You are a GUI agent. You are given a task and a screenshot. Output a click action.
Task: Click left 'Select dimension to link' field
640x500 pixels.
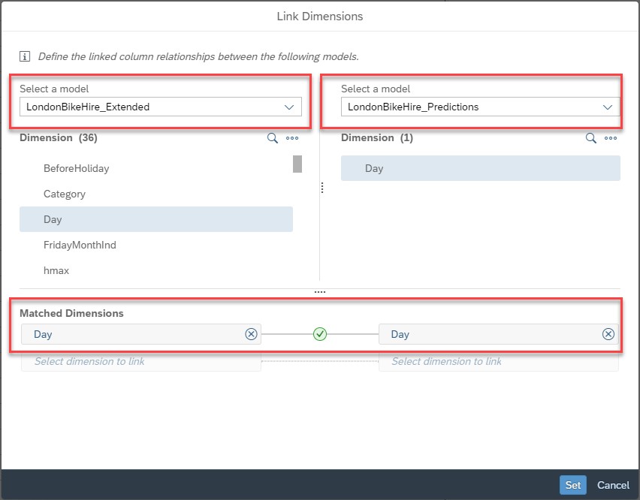pos(140,362)
